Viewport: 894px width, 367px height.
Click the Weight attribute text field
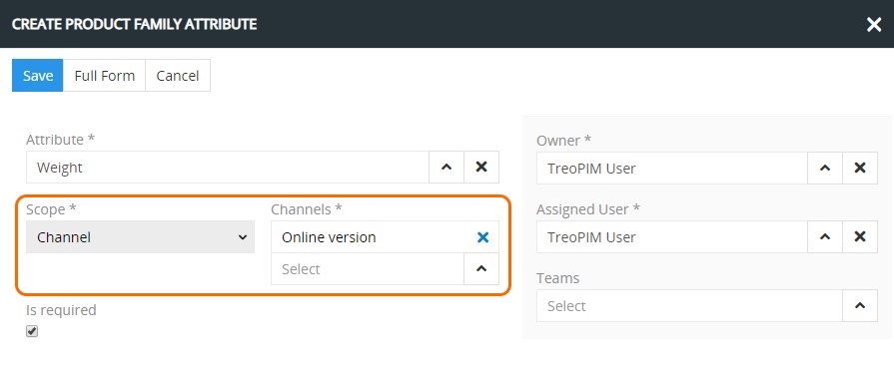point(228,168)
